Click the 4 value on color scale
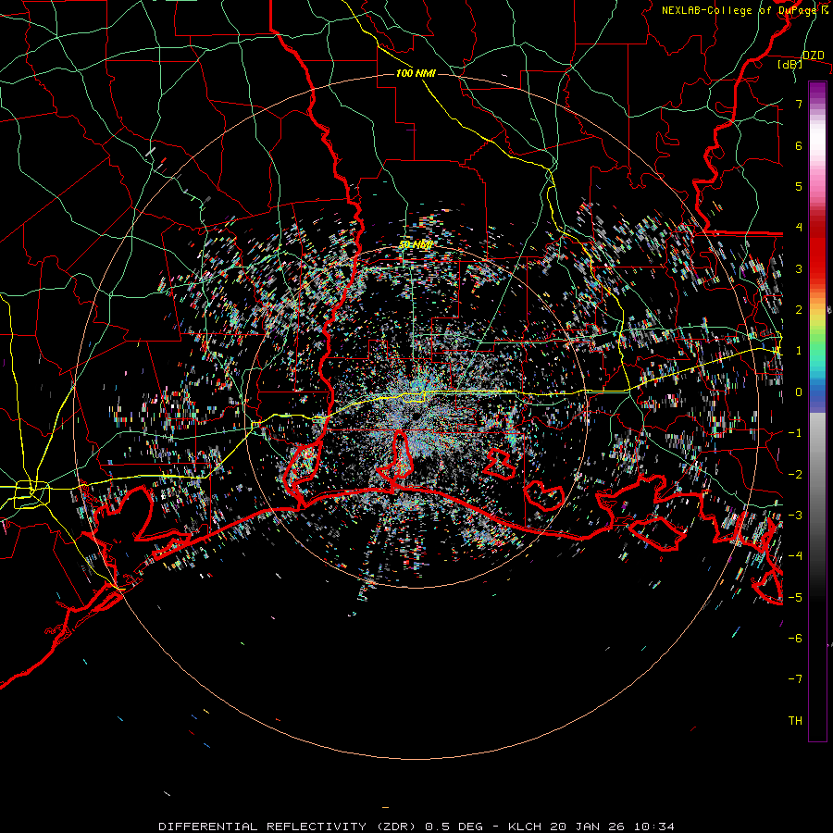The width and height of the screenshot is (833, 833). (x=799, y=228)
